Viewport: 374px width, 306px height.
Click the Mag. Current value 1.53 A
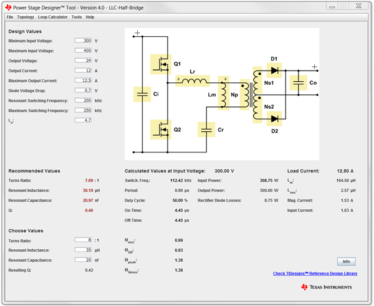pos(347,200)
